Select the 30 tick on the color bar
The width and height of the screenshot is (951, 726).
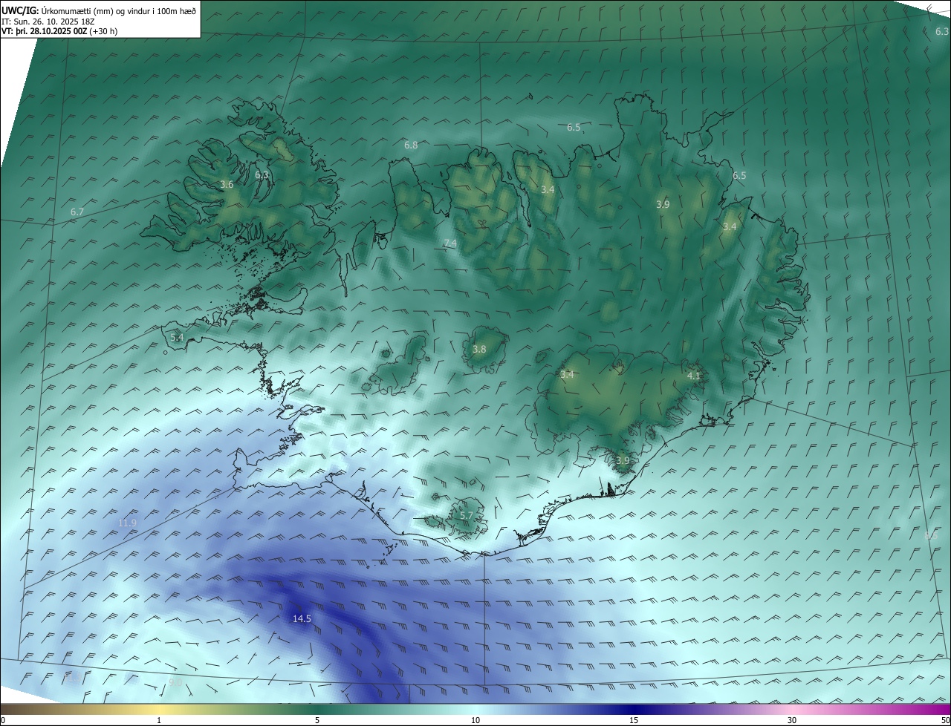792,720
